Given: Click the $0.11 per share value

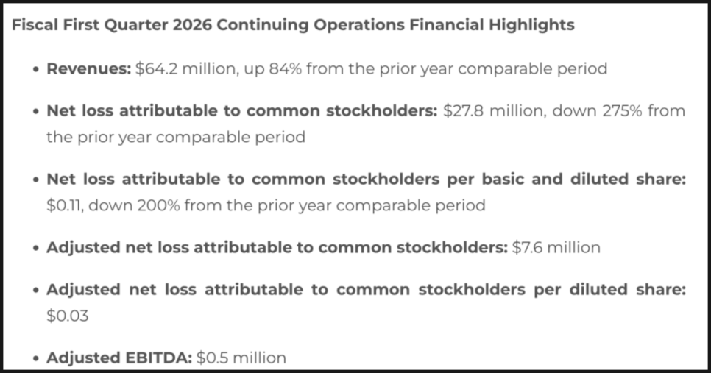Looking at the screenshot, I should tap(63, 205).
